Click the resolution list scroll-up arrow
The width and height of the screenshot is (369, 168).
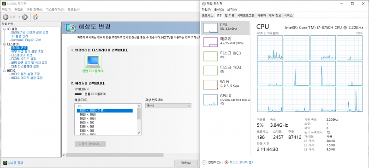coord(139,106)
